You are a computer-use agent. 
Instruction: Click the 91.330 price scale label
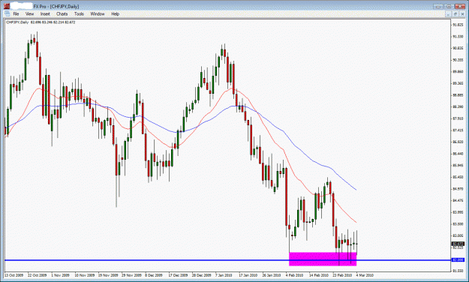(x=458, y=37)
